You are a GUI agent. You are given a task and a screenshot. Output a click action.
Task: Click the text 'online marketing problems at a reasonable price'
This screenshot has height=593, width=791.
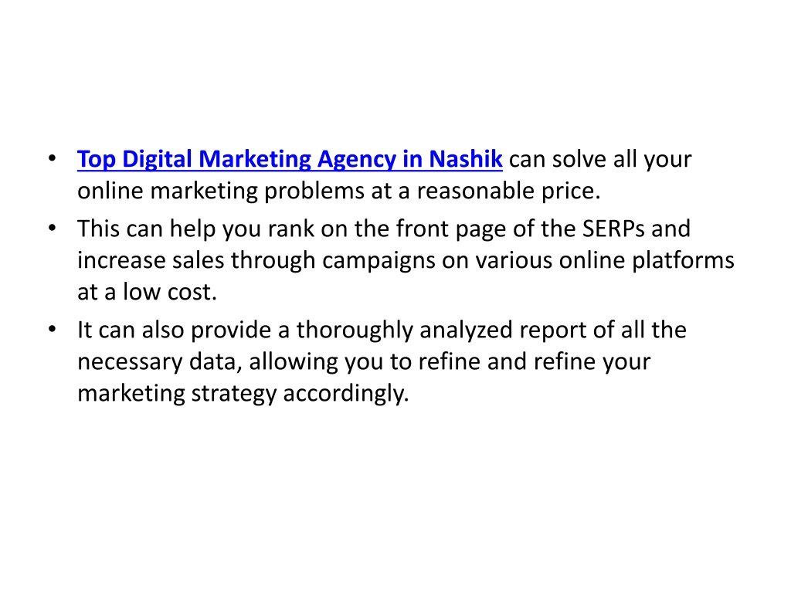tap(338, 191)
